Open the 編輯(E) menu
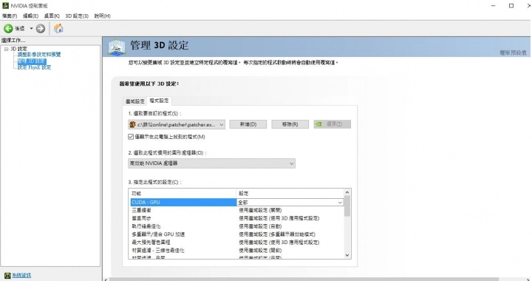532x281 pixels. (x=30, y=16)
